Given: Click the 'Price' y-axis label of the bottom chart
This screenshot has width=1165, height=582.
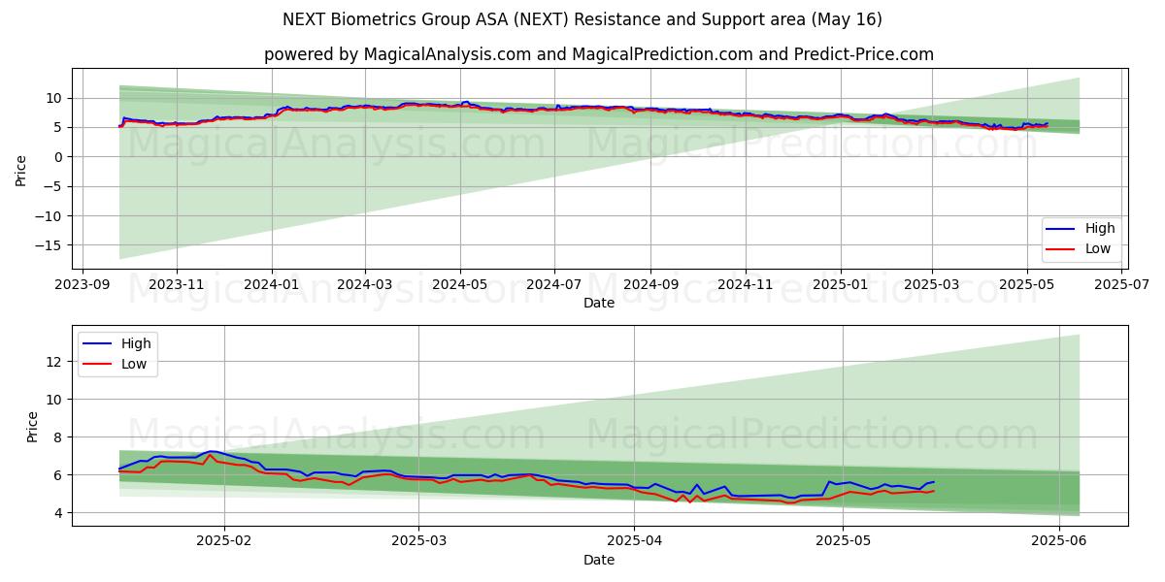Looking at the screenshot, I should [x=33, y=427].
